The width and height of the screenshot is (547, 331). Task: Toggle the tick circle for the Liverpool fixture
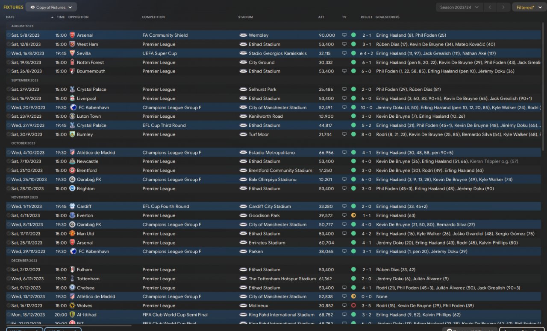[9, 99]
